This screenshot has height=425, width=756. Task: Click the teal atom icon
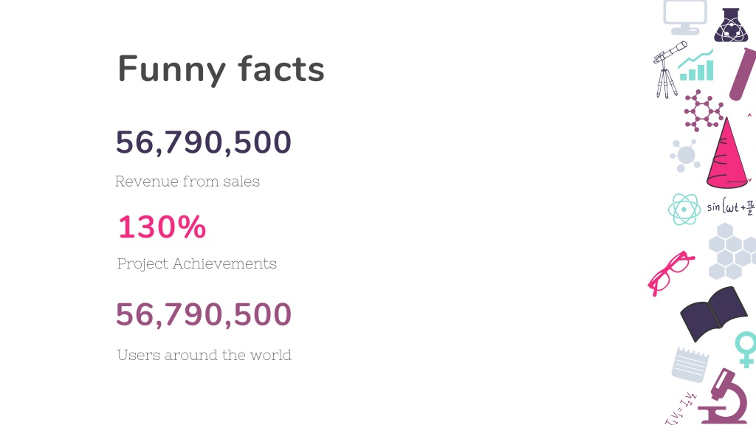coord(684,209)
